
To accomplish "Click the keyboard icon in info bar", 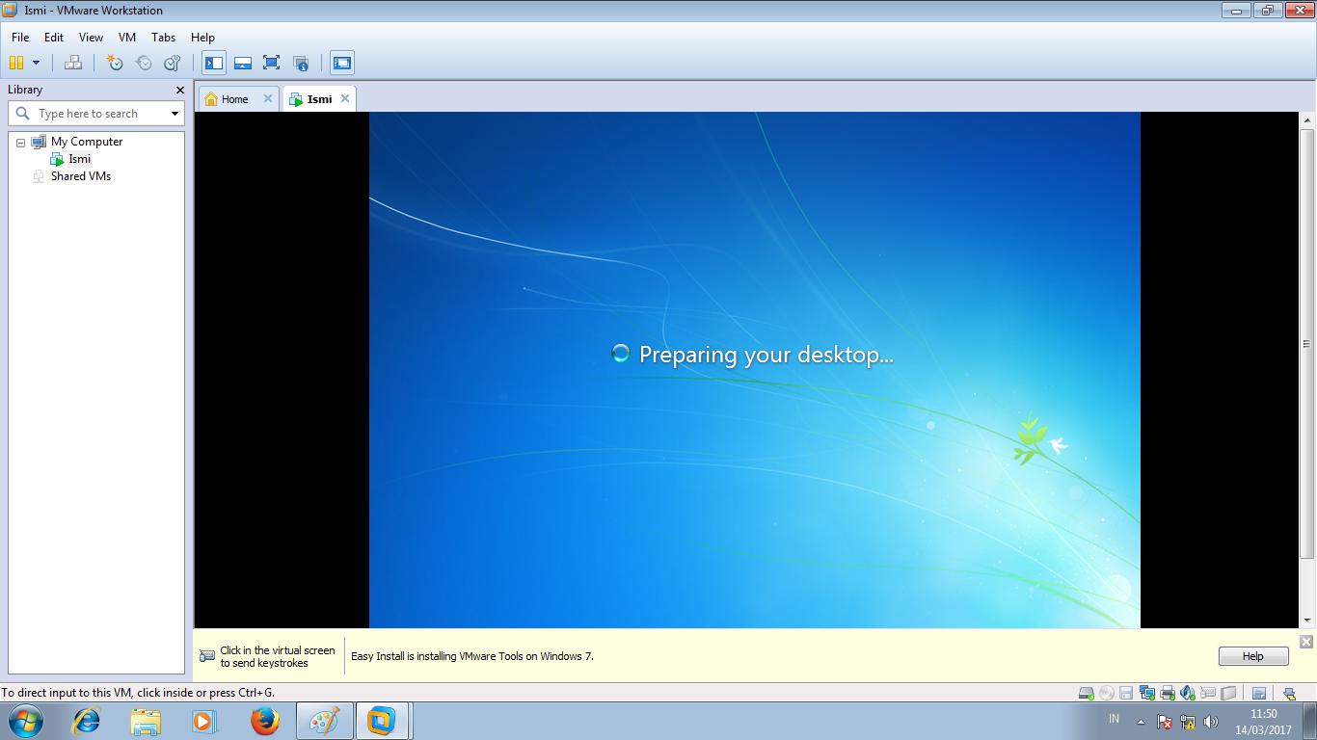I will click(x=207, y=656).
